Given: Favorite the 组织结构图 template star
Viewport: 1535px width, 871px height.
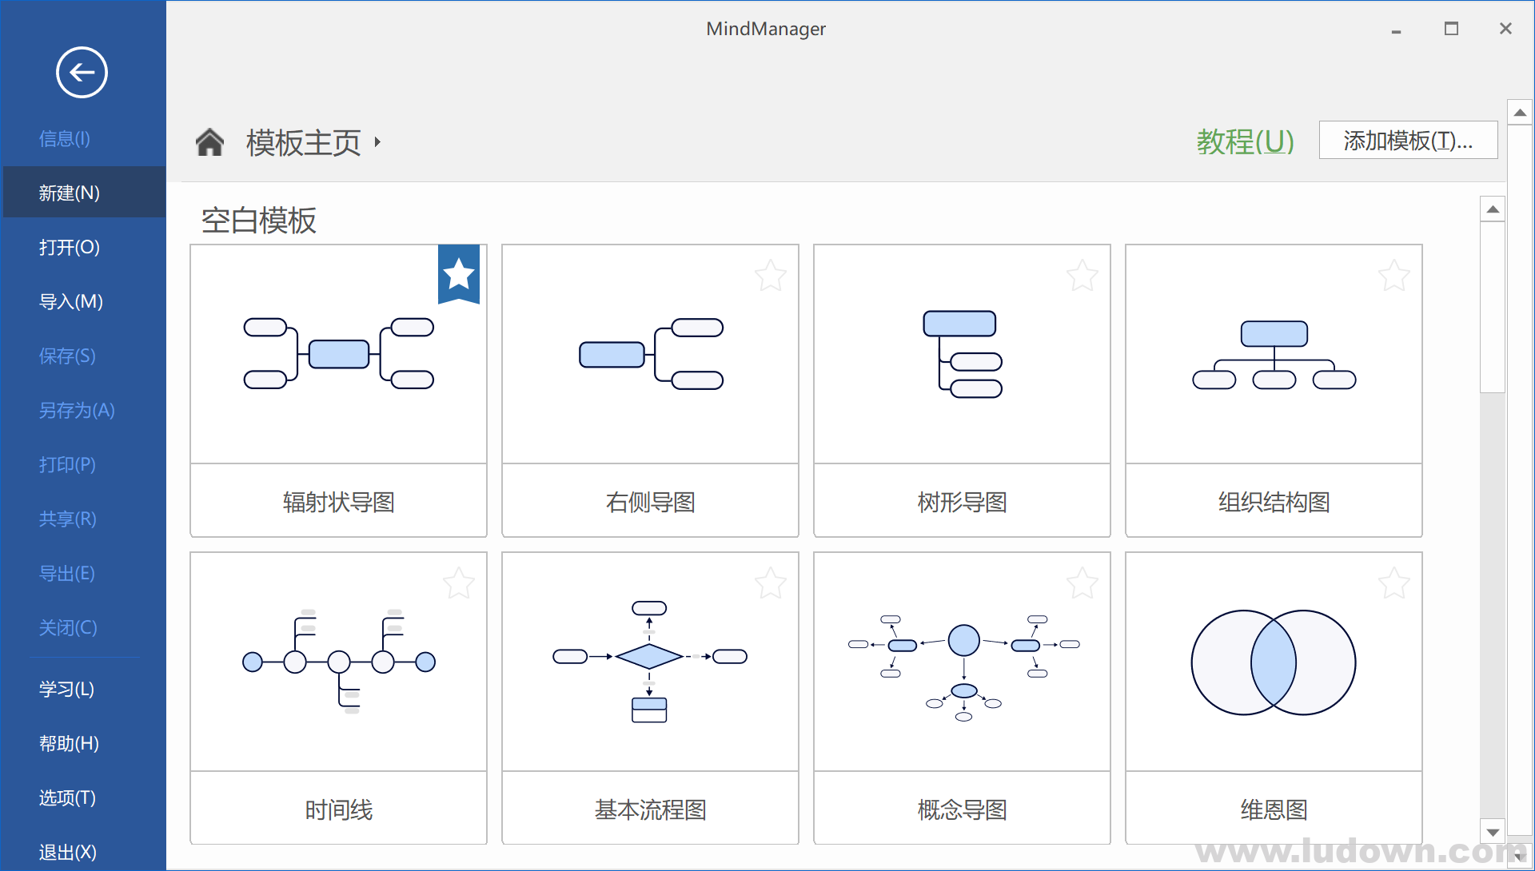Looking at the screenshot, I should [1394, 276].
